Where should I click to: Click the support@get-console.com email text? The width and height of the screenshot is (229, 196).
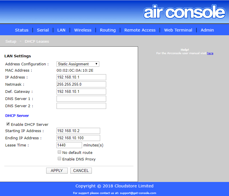pyautogui.click(x=138, y=193)
